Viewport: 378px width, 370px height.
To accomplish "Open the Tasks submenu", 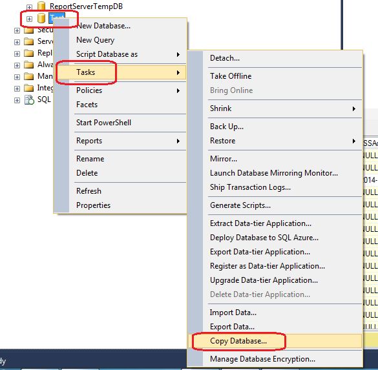I will pyautogui.click(x=120, y=72).
